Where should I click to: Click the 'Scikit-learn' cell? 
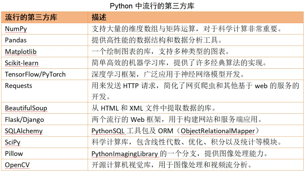point(45,63)
